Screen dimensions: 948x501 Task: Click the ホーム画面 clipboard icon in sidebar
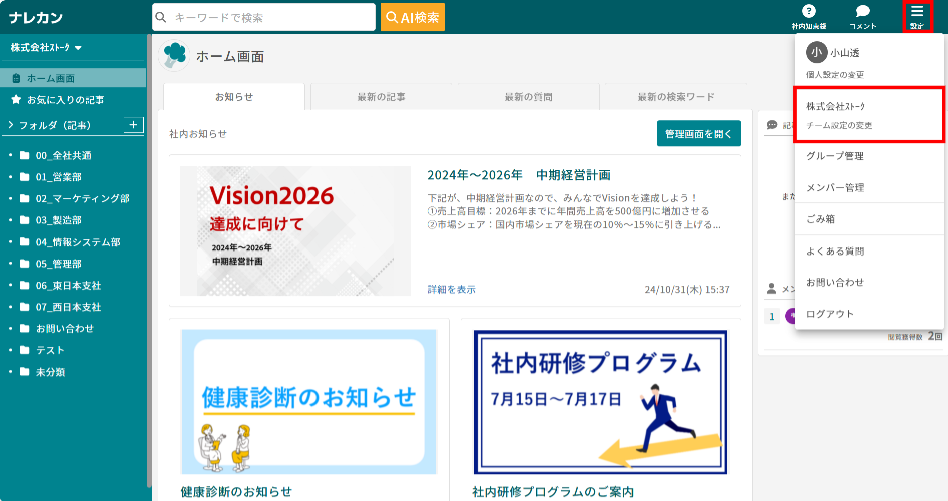pos(15,78)
